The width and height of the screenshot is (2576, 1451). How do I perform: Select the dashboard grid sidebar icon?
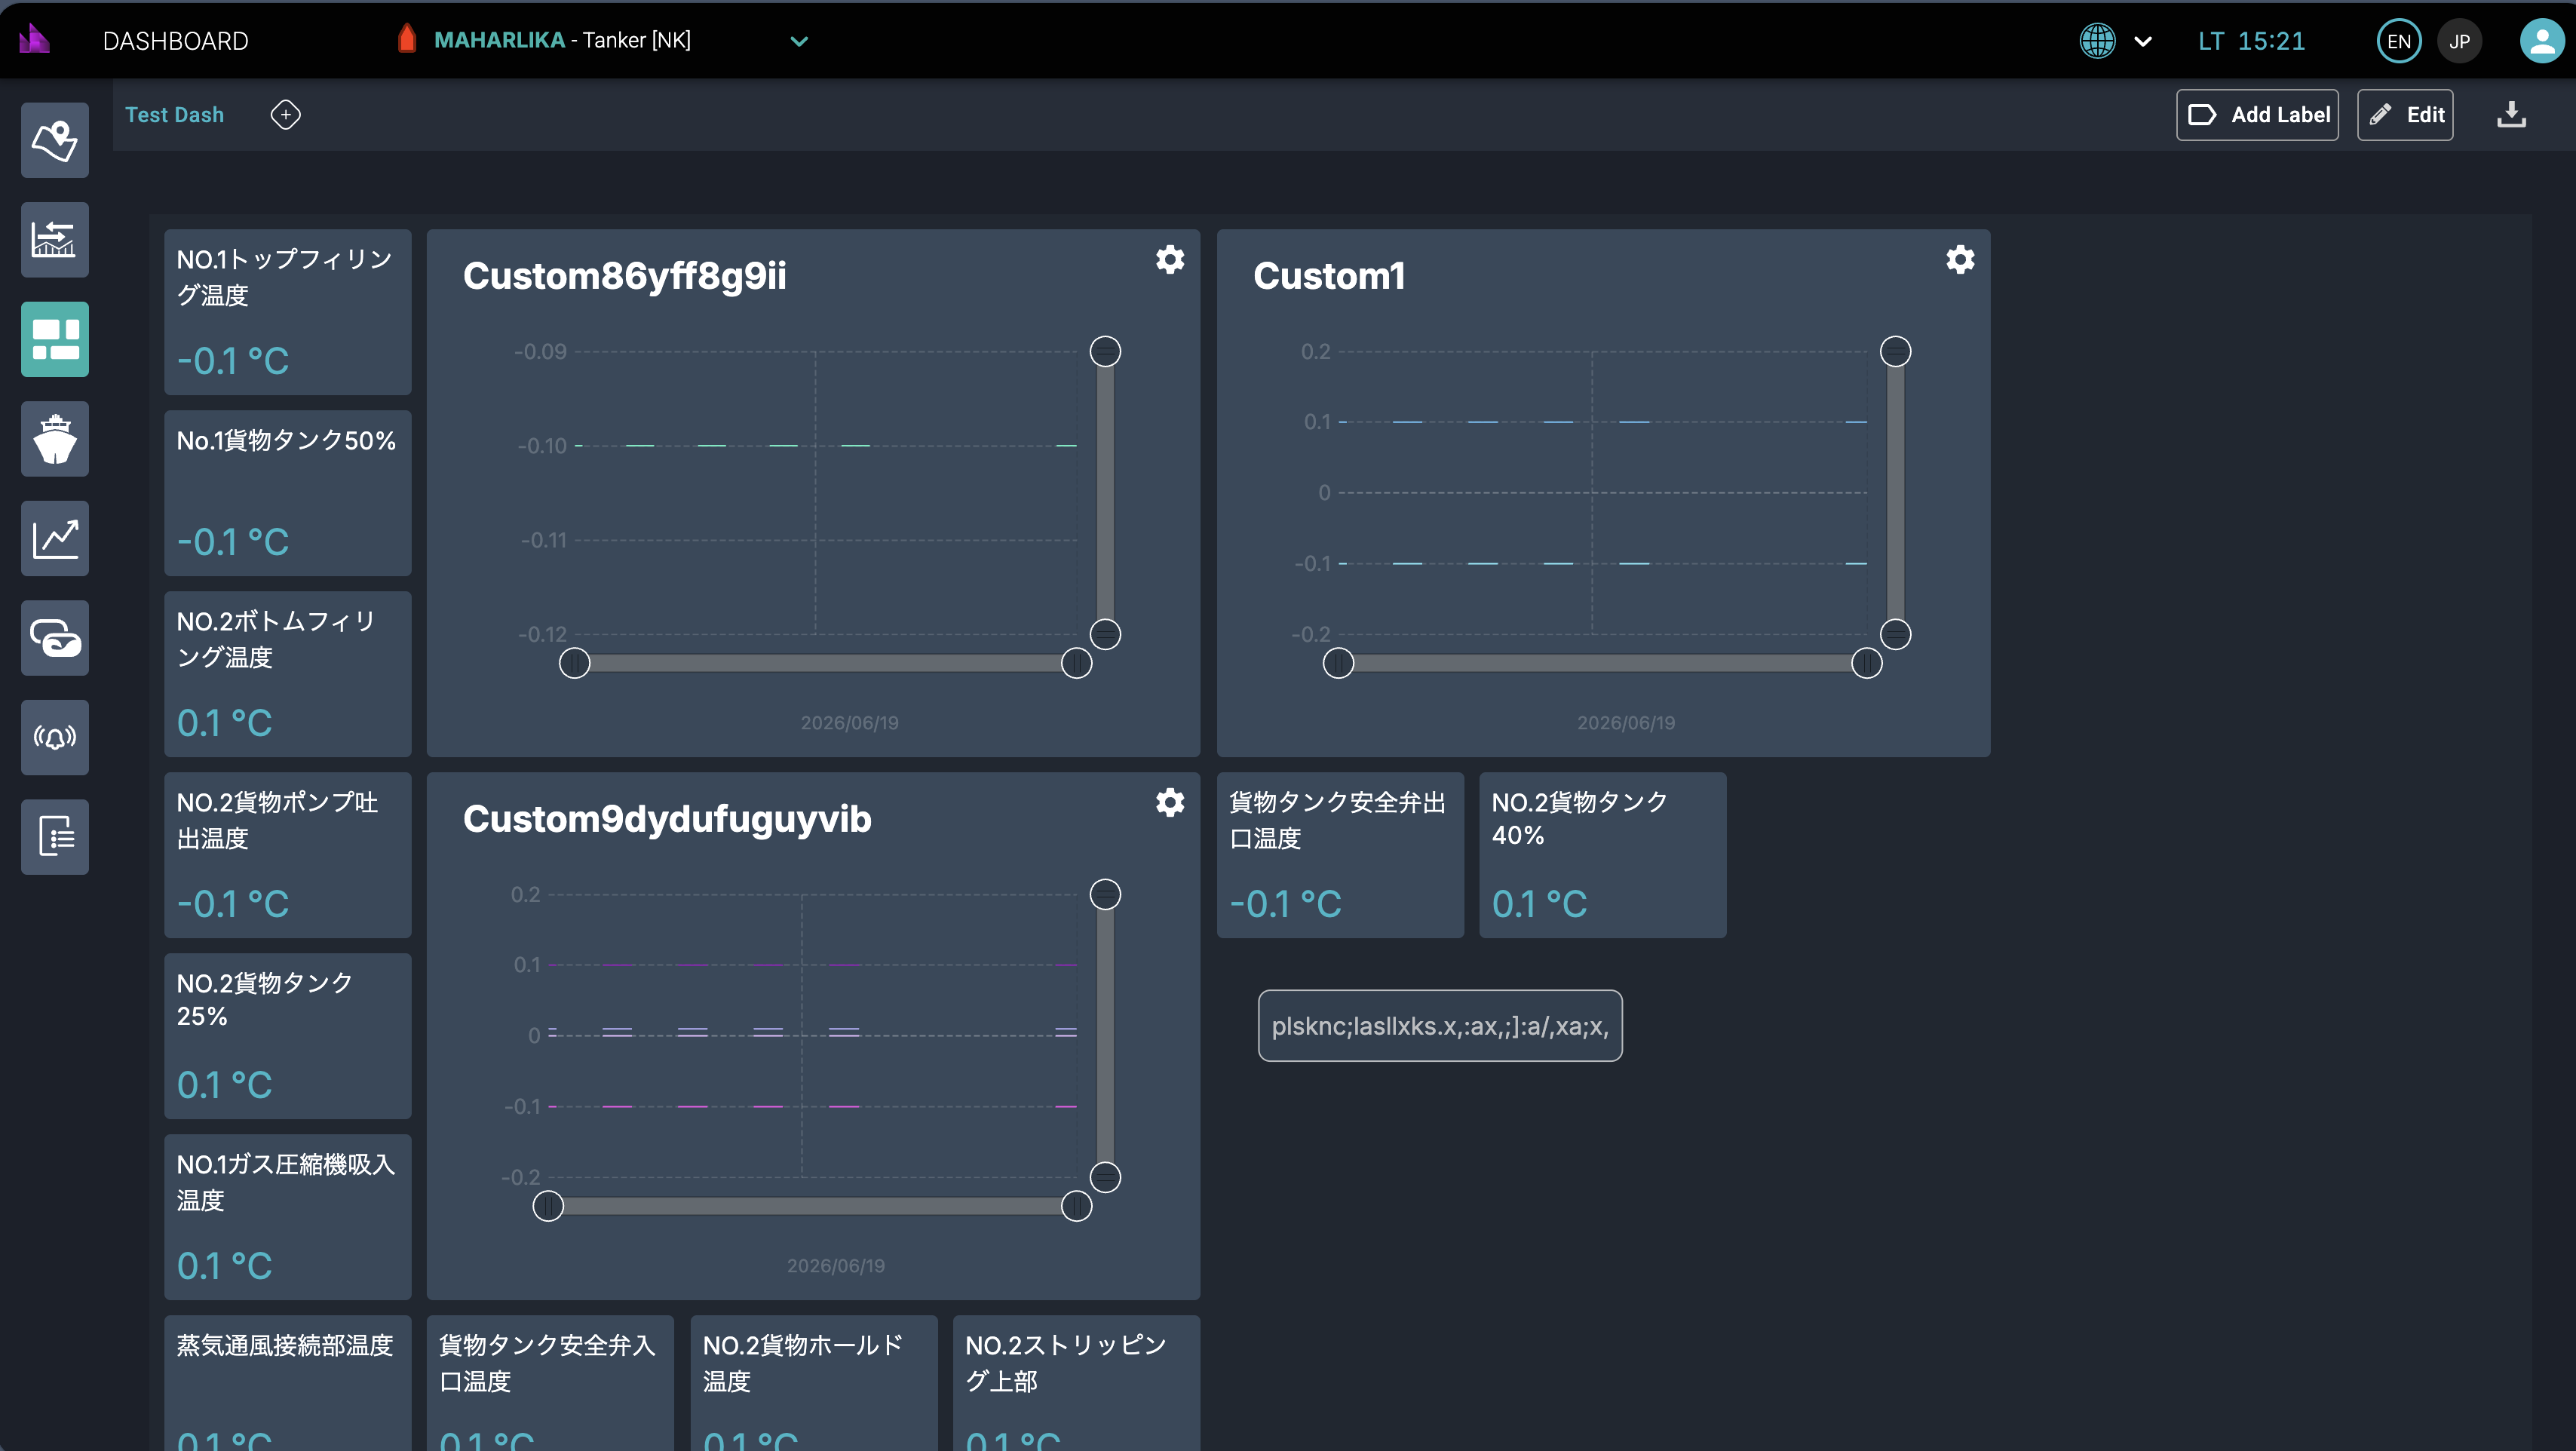55,339
